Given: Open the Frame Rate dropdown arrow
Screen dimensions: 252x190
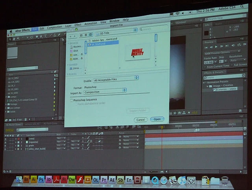Looking at the screenshot, I should [x=215, y=62].
